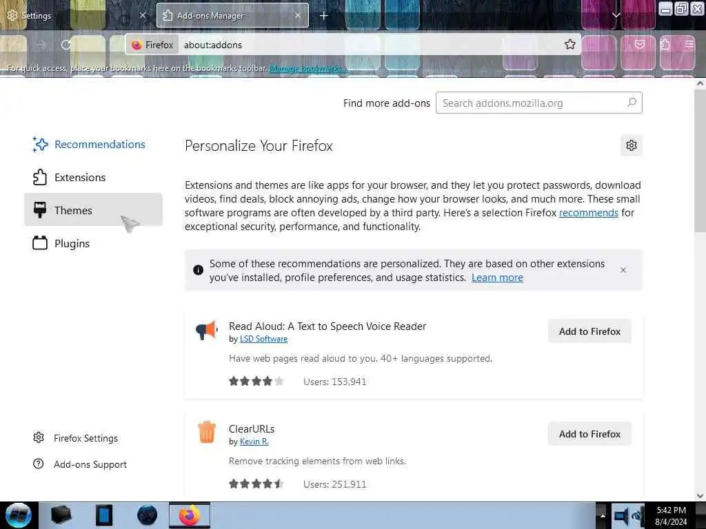This screenshot has height=529, width=706.
Task: Click 'Personalize Your Firefox' heading
Action: [259, 146]
